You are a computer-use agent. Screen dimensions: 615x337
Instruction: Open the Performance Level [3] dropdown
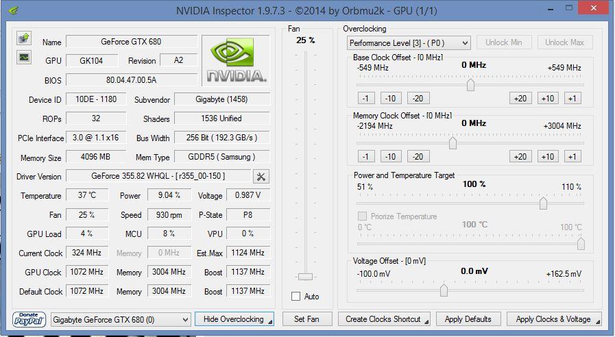coord(409,42)
